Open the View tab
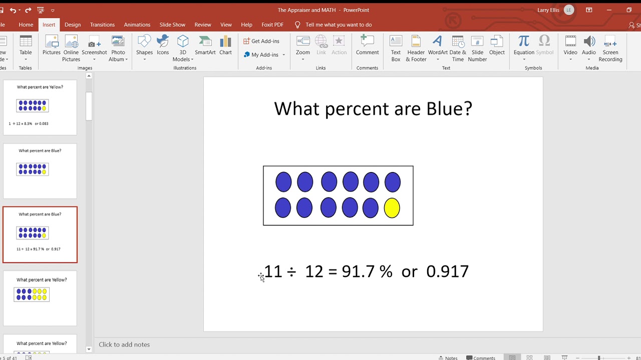The width and height of the screenshot is (641, 360). 226,24
